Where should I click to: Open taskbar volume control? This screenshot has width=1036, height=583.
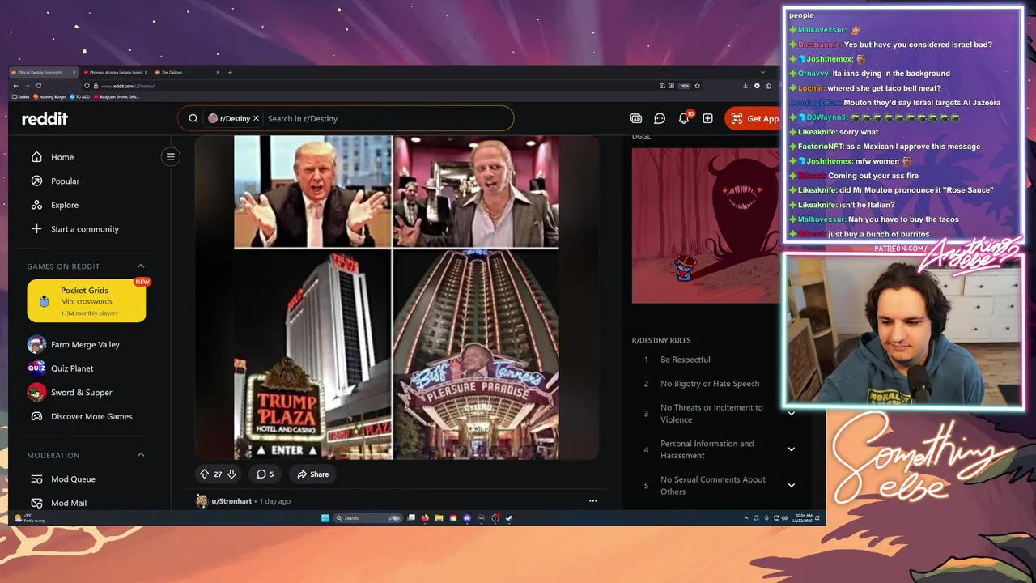point(785,518)
